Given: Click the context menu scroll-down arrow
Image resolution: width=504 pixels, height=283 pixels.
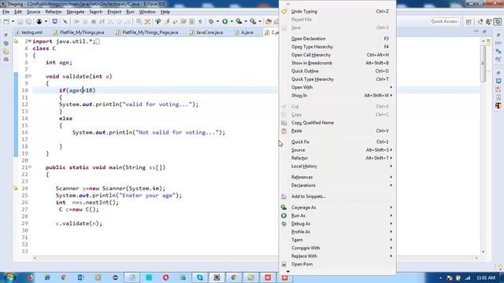Looking at the screenshot, I should click(288, 271).
